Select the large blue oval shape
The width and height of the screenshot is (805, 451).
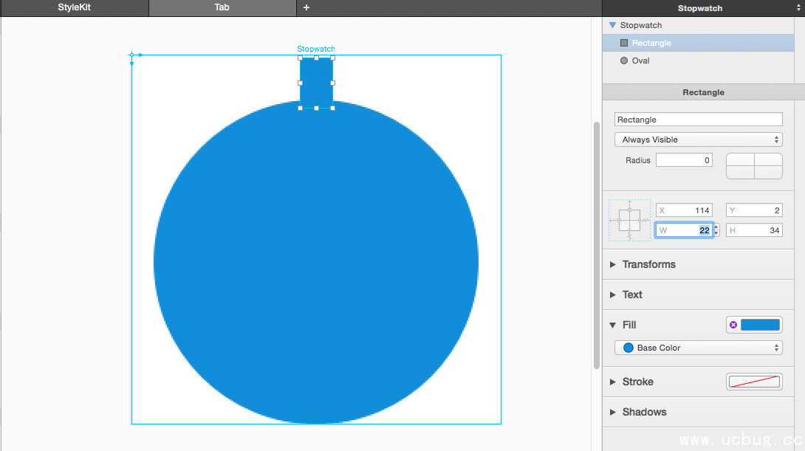tap(316, 262)
